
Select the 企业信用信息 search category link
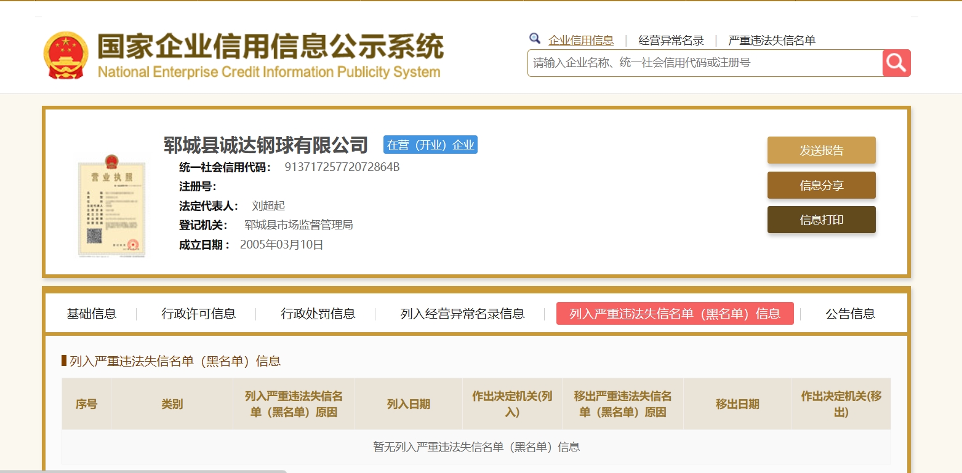coord(580,41)
